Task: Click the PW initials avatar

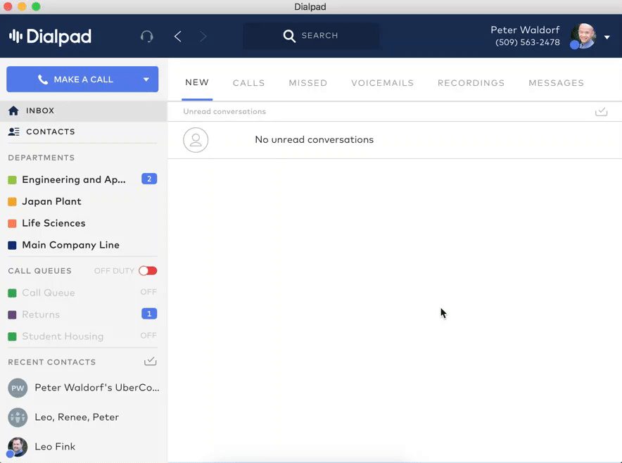Action: click(18, 388)
